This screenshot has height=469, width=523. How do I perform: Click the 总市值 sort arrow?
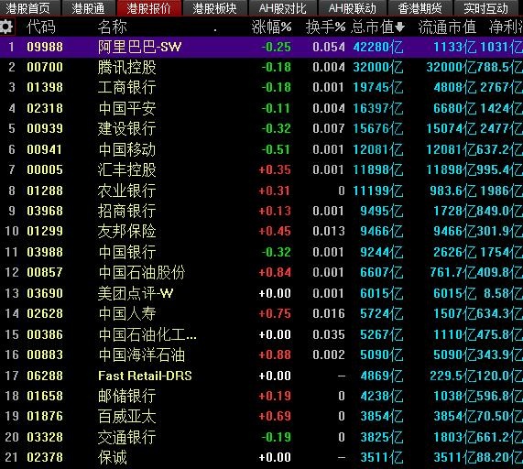click(x=399, y=27)
